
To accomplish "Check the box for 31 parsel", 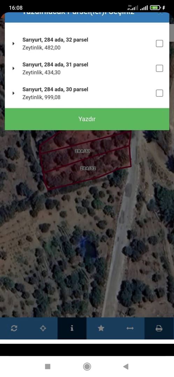I will (x=159, y=68).
